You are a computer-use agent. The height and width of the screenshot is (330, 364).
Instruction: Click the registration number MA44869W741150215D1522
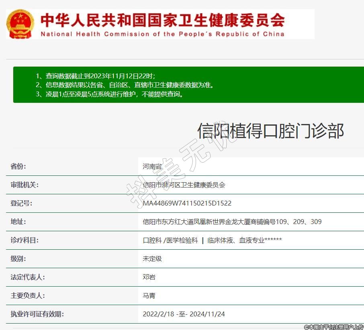coord(187,203)
